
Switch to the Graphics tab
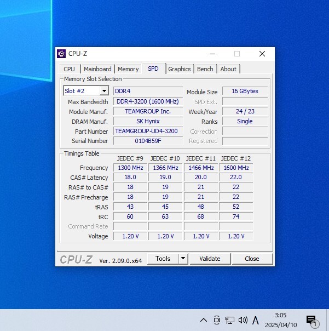(180, 69)
